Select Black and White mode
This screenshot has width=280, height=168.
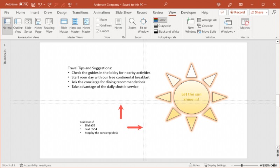[x=167, y=32]
